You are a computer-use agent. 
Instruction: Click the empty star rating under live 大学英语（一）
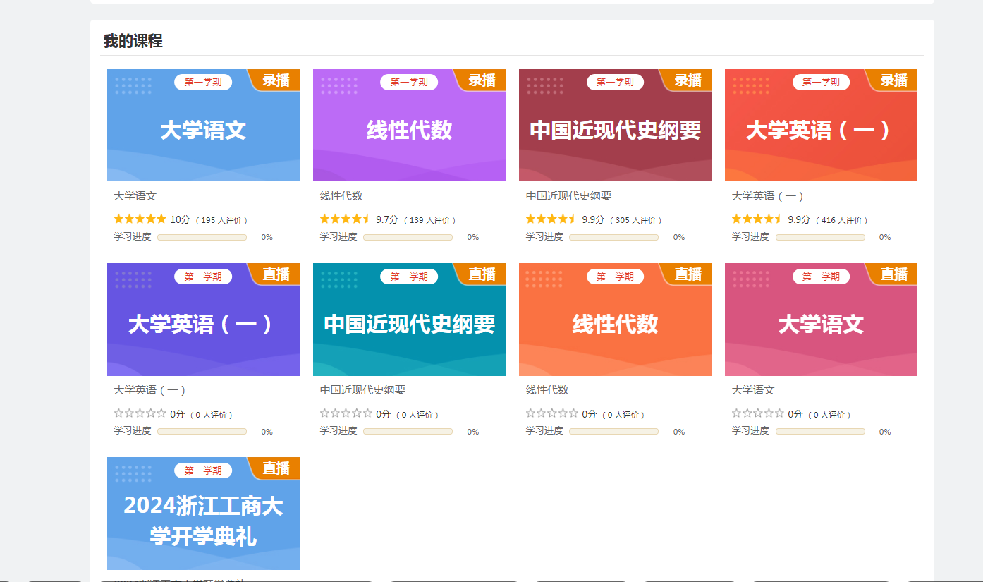[140, 414]
